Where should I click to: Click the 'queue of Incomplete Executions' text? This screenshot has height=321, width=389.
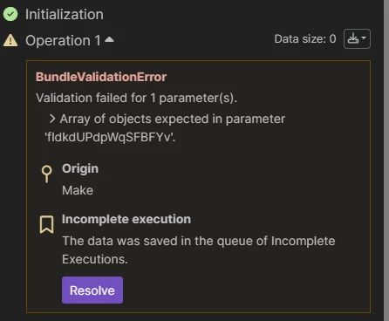pyautogui.click(x=199, y=250)
